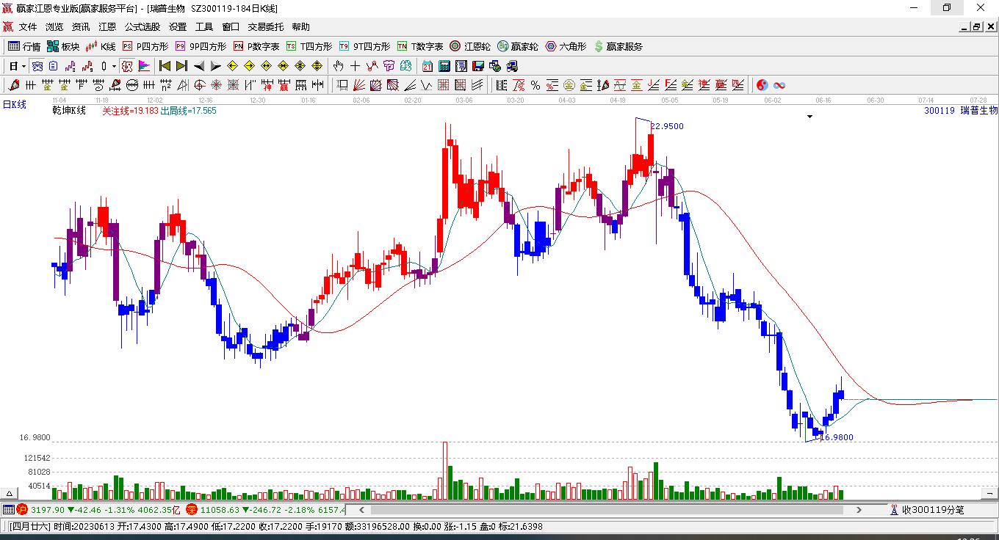Open the 公式选股 menu

click(x=143, y=27)
